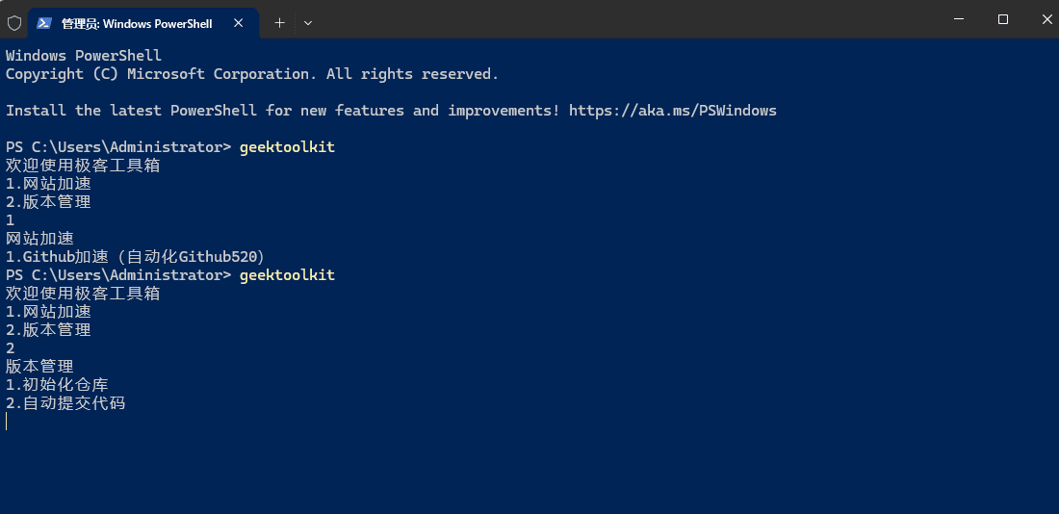
Task: Open a new tab with the plus button
Action: click(279, 23)
